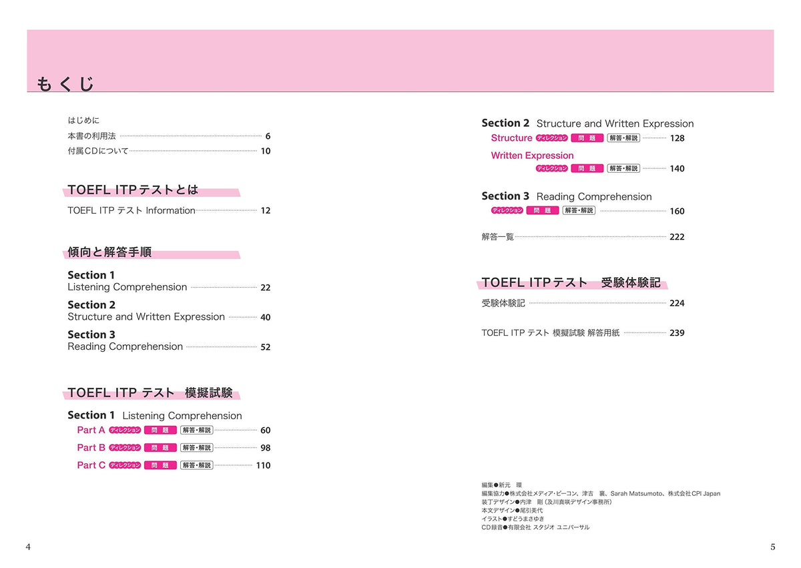Open the 解答一覧 entry
801x568 pixels.
click(x=498, y=237)
